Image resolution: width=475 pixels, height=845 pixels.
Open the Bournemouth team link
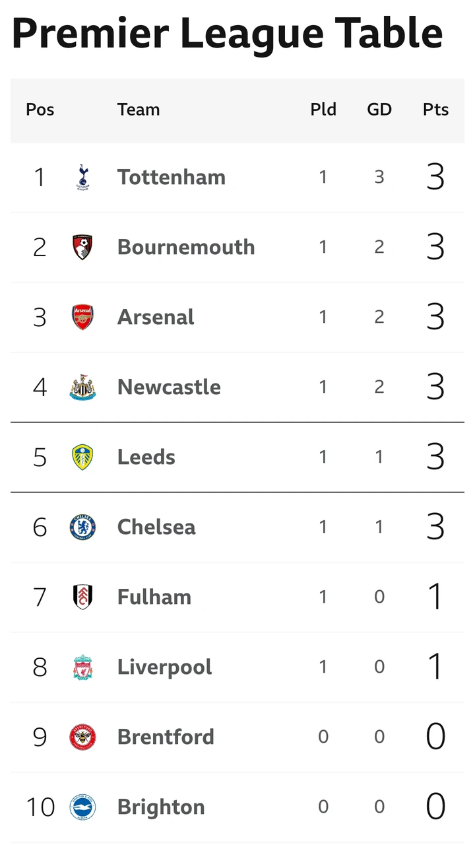pyautogui.click(x=186, y=247)
